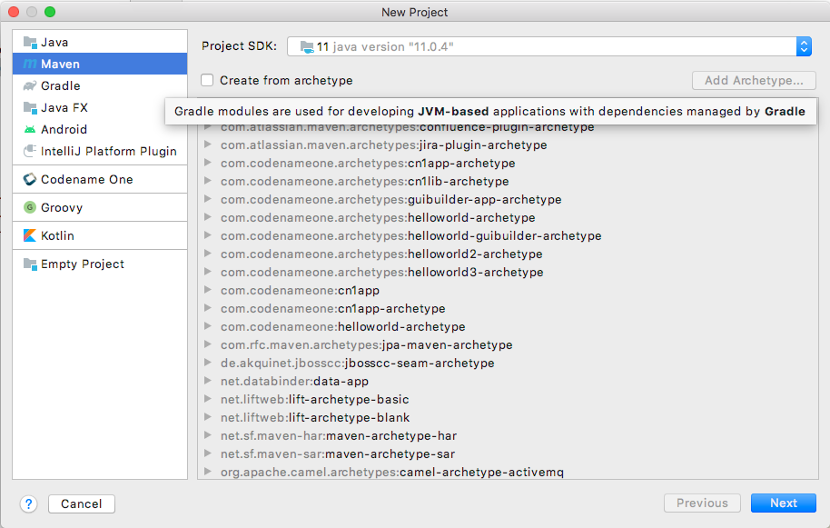Select the Maven project type icon
Viewport: 830px width, 528px height.
tap(32, 64)
